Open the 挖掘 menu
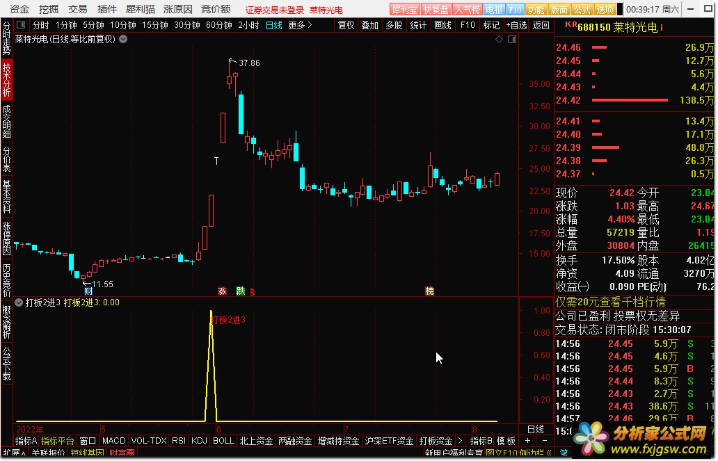 49,9
